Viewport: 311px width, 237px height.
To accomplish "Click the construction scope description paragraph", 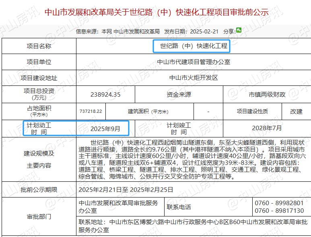I will [x=192, y=159].
